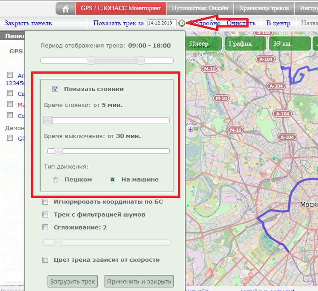318x291 pixels.
Task: Select the Пешком movement type
Action: pyautogui.click(x=56, y=180)
